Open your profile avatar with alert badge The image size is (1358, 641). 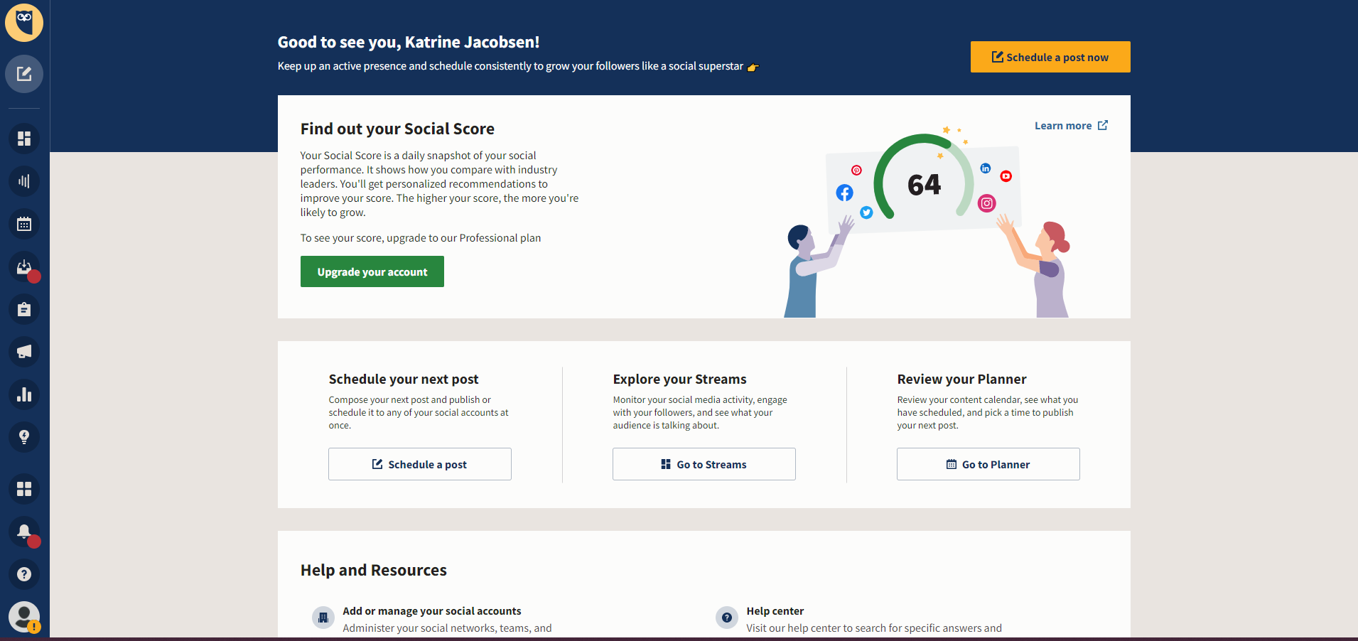coord(24,616)
